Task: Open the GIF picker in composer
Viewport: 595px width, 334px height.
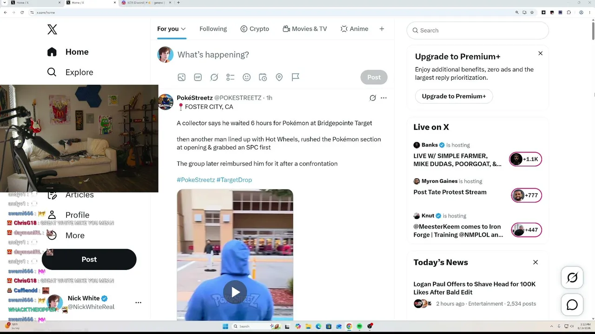Action: 198,77
